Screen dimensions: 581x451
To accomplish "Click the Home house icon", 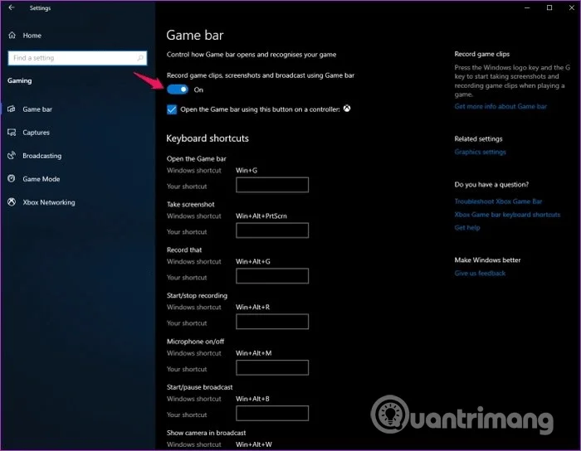I will click(x=12, y=35).
